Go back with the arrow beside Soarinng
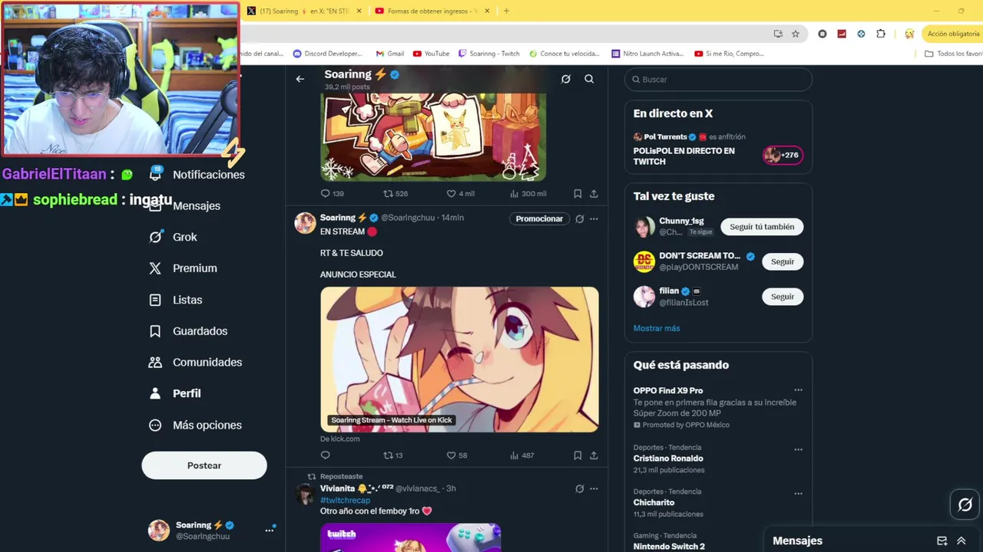This screenshot has height=552, width=983. coord(300,79)
